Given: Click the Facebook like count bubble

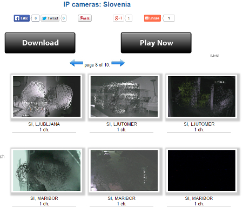Looking at the screenshot, I should coord(36,18).
